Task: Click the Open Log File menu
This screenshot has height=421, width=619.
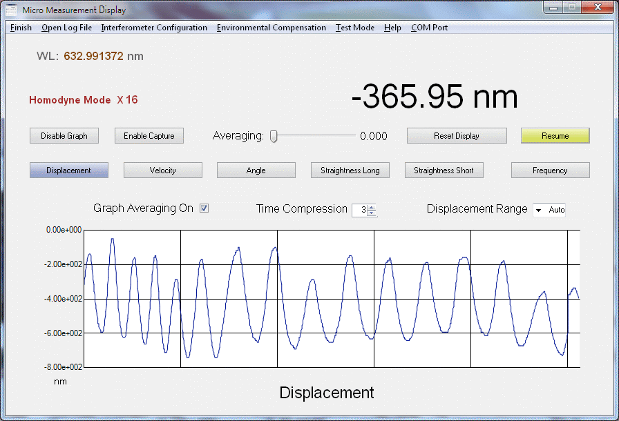Action: (x=66, y=28)
